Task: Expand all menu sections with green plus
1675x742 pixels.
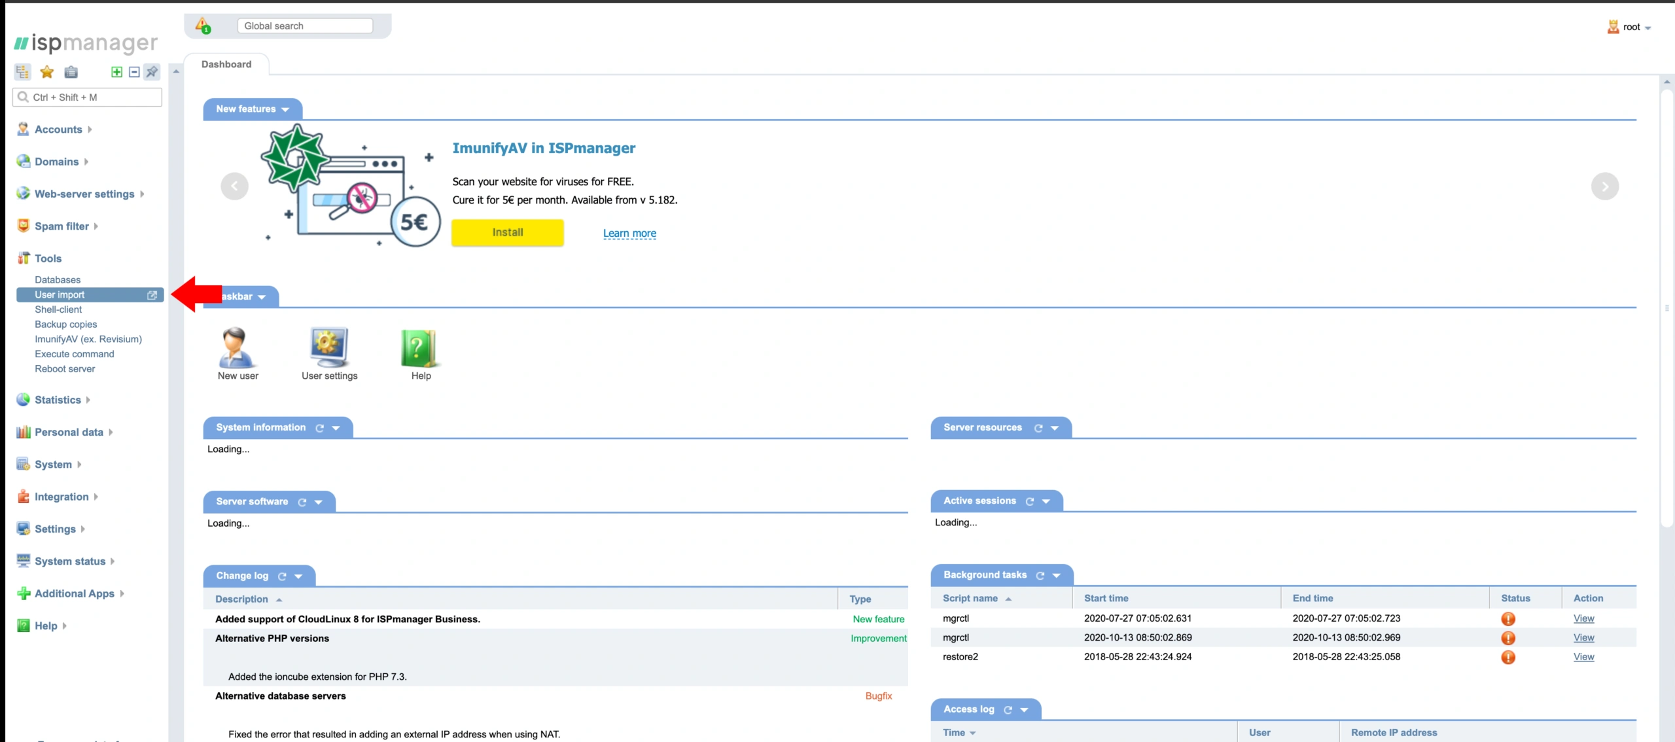Action: pyautogui.click(x=116, y=72)
